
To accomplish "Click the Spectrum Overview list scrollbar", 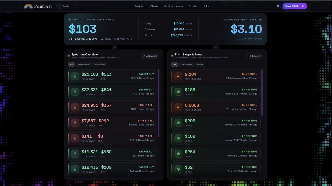I will (x=159, y=103).
